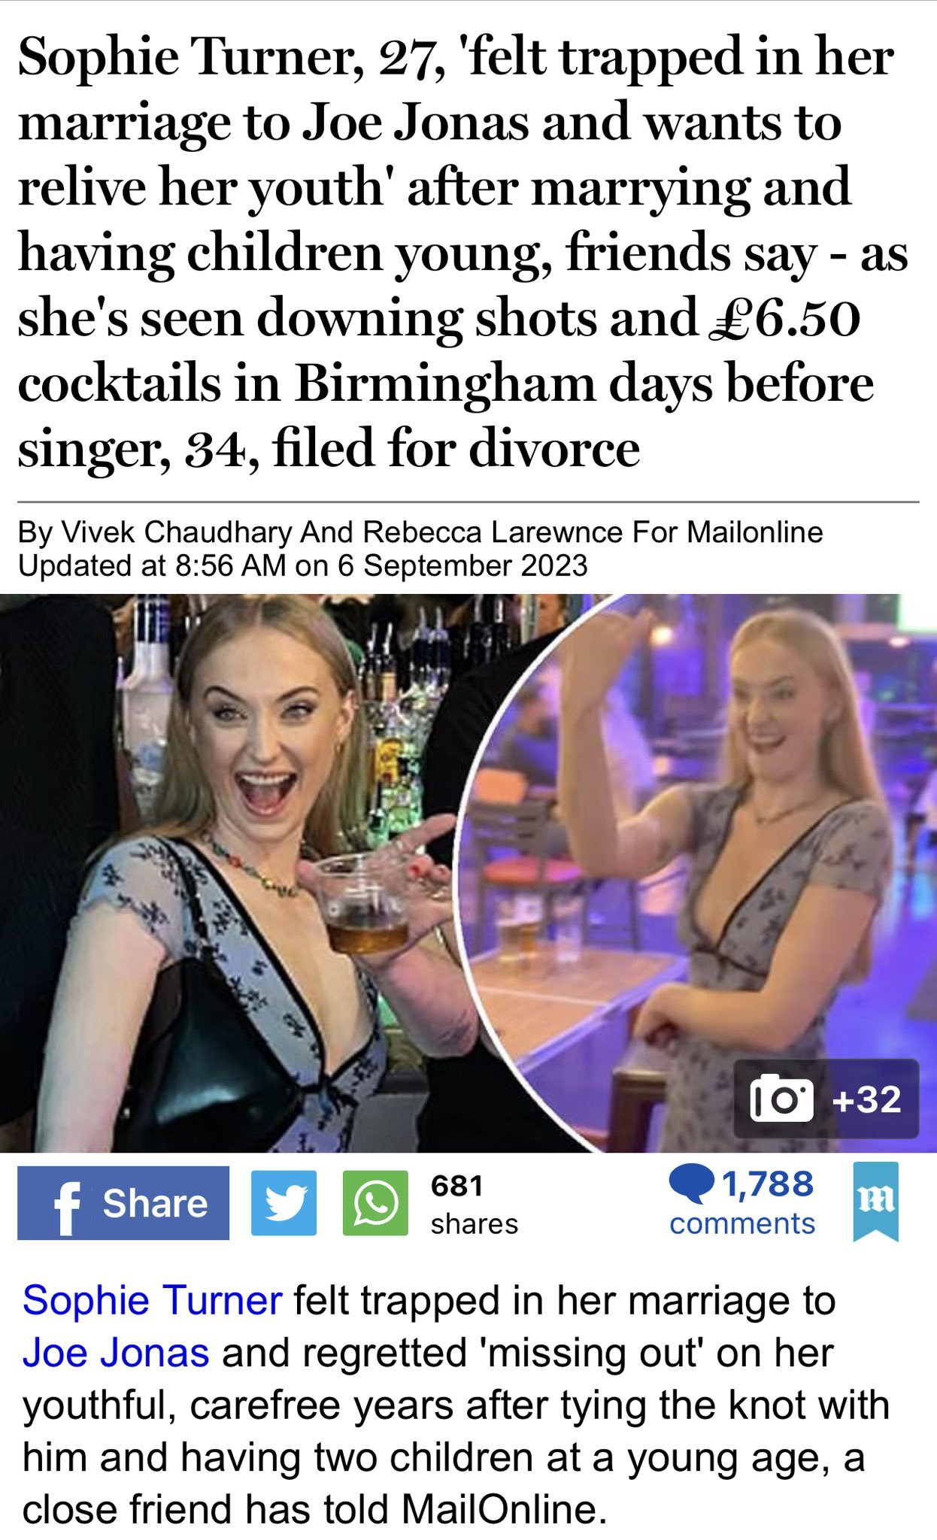Image resolution: width=937 pixels, height=1540 pixels.
Task: Open the +32 photos count
Action: pyautogui.click(x=867, y=1099)
